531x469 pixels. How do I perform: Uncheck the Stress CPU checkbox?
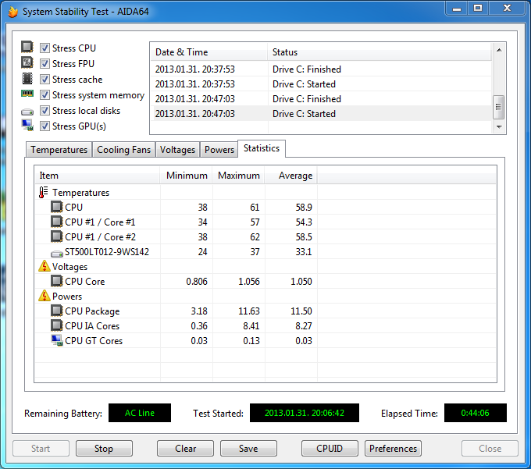(x=45, y=48)
